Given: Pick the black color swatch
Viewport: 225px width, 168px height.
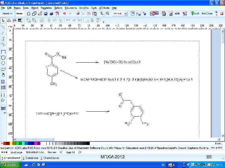Looking at the screenshot, I should click(88, 143).
